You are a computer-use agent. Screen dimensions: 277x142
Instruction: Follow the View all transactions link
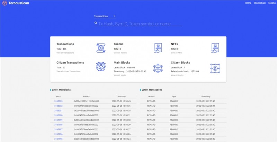[65, 53]
